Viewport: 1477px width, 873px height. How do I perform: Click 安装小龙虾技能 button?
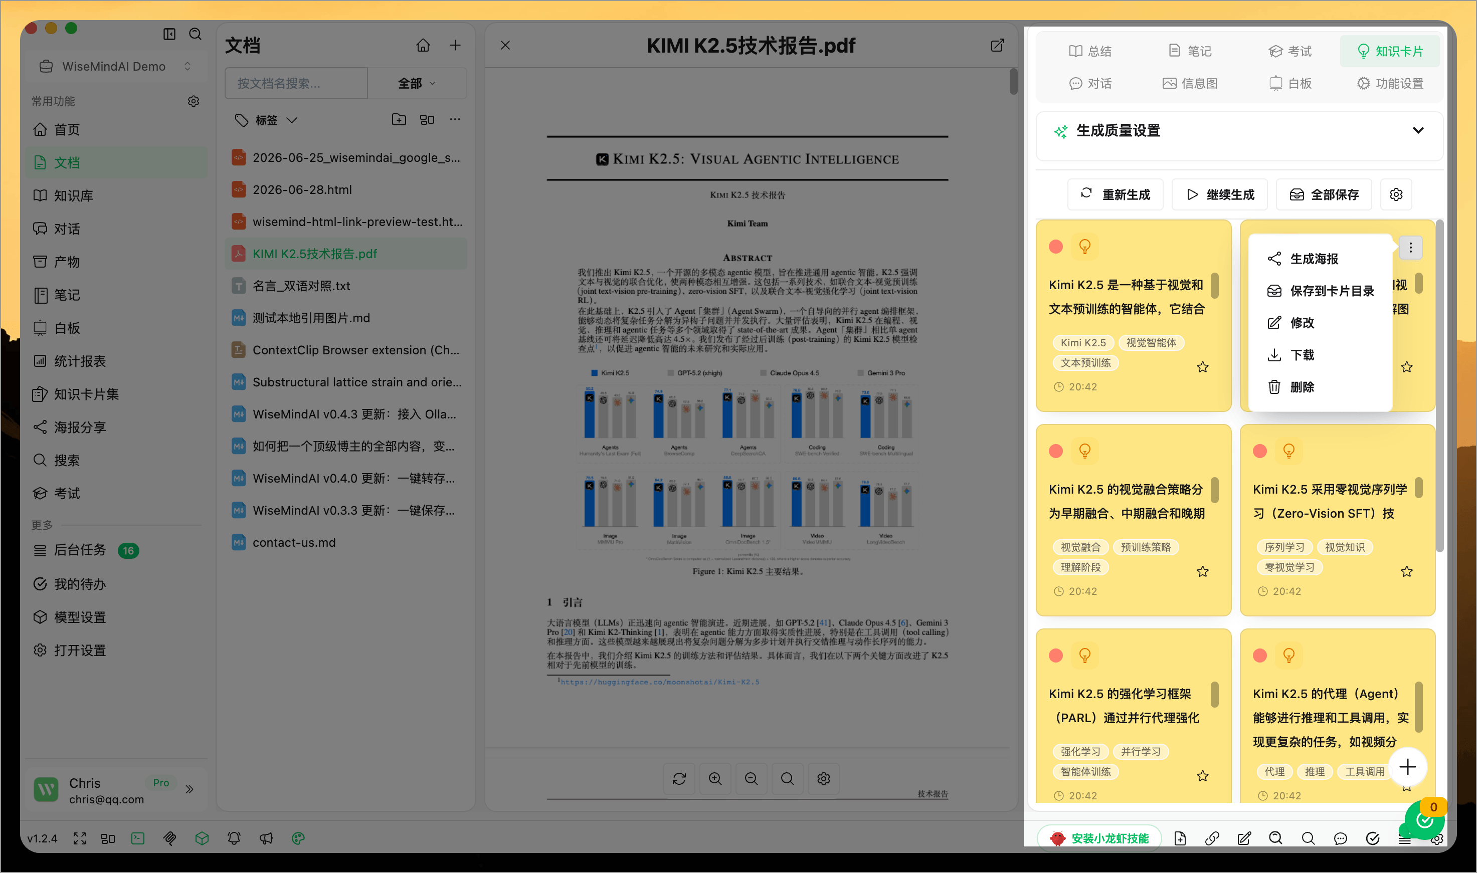tap(1099, 838)
